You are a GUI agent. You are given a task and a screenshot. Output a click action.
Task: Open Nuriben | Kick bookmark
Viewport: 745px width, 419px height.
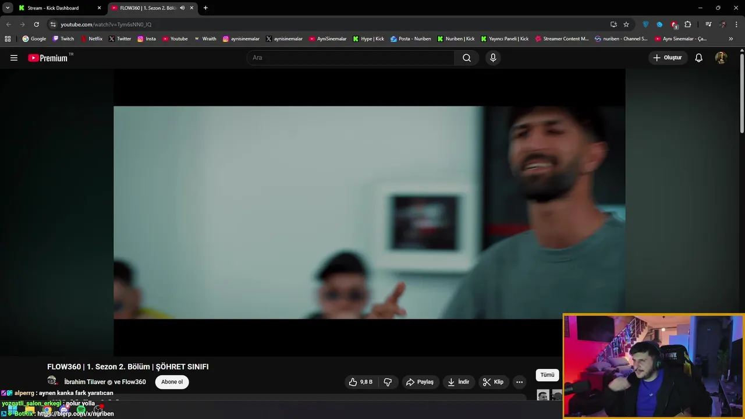click(x=456, y=39)
